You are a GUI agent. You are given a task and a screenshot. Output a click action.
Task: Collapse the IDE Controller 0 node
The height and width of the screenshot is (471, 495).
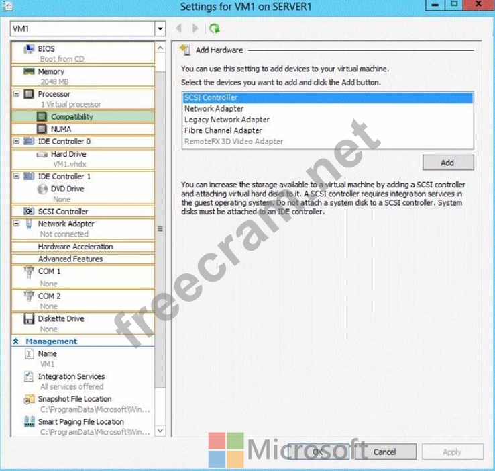tap(16, 141)
